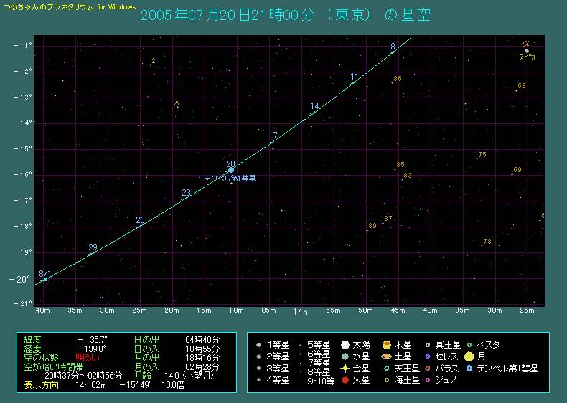Click the yellow Moon (月) legend icon

(x=469, y=356)
